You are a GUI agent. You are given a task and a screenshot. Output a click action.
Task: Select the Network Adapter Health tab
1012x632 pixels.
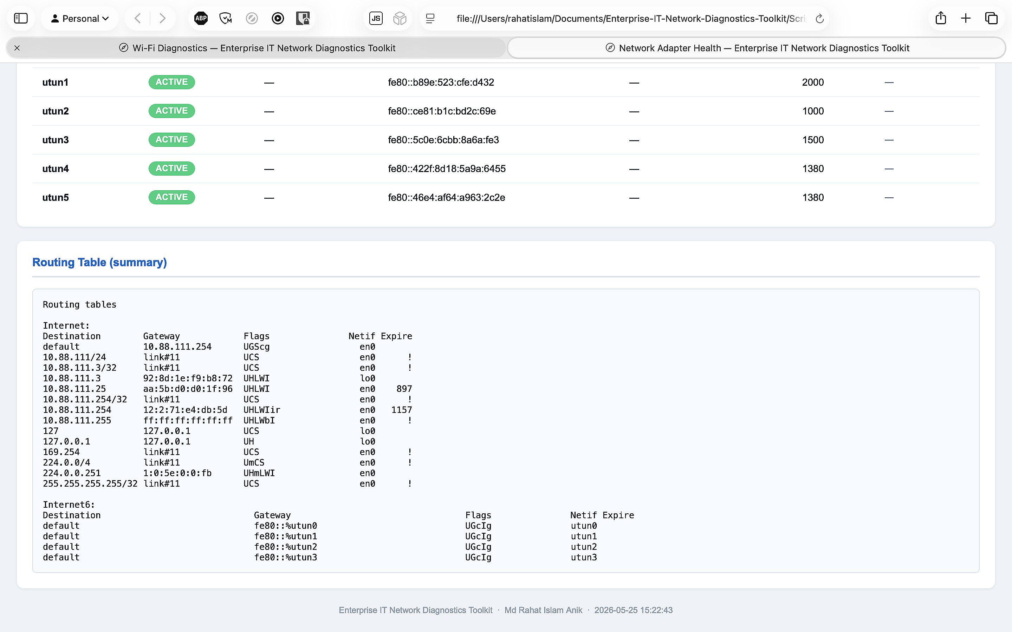point(757,48)
